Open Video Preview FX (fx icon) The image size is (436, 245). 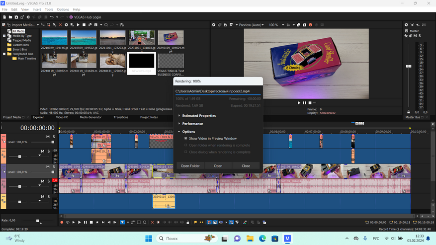tap(225, 25)
